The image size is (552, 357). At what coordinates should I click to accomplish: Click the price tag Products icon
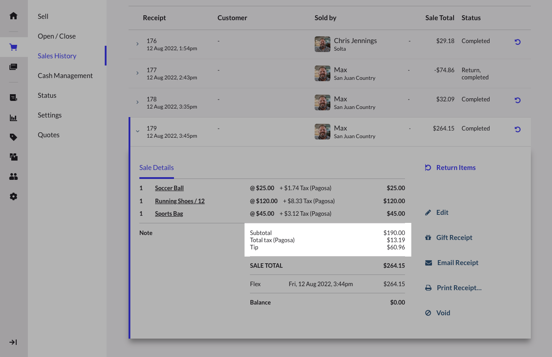13,137
